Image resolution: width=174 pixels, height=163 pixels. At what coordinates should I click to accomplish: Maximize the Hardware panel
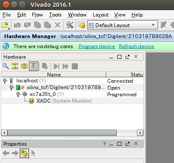pyautogui.click(x=119, y=57)
